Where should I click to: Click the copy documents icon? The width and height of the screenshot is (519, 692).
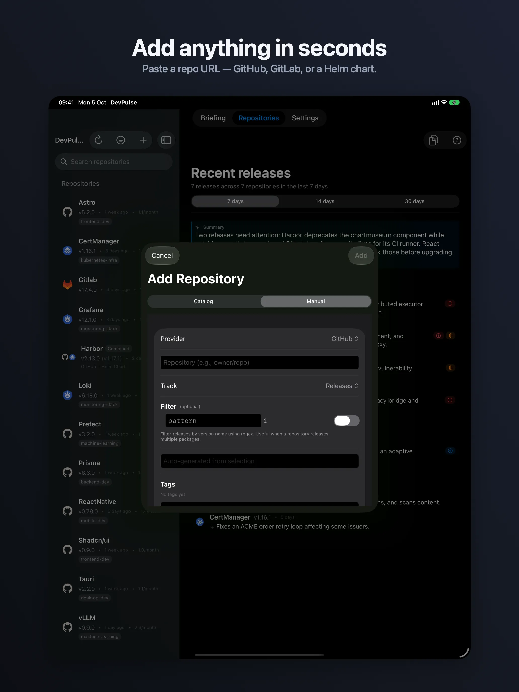[434, 140]
